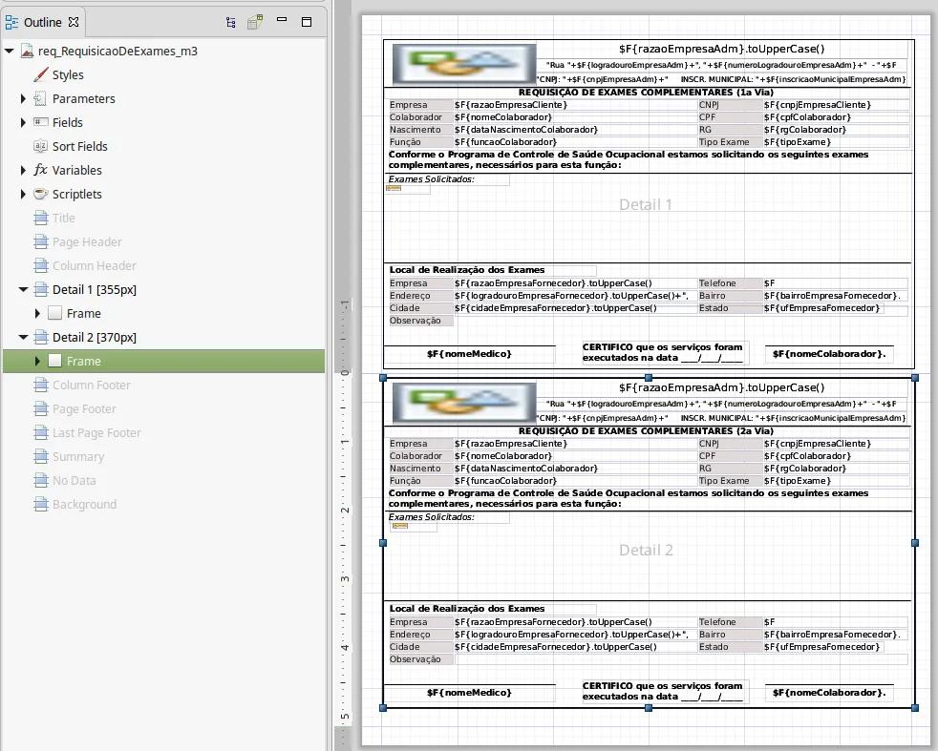The image size is (938, 751).
Task: Select $F{nomeColaborador}. signature field in Detail 2
Action: [x=829, y=693]
